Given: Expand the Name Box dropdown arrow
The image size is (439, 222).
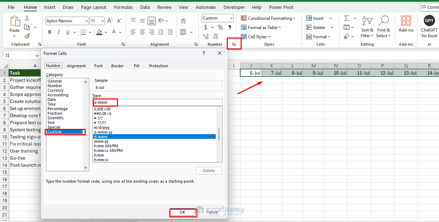Looking at the screenshot, I should pyautogui.click(x=37, y=56).
